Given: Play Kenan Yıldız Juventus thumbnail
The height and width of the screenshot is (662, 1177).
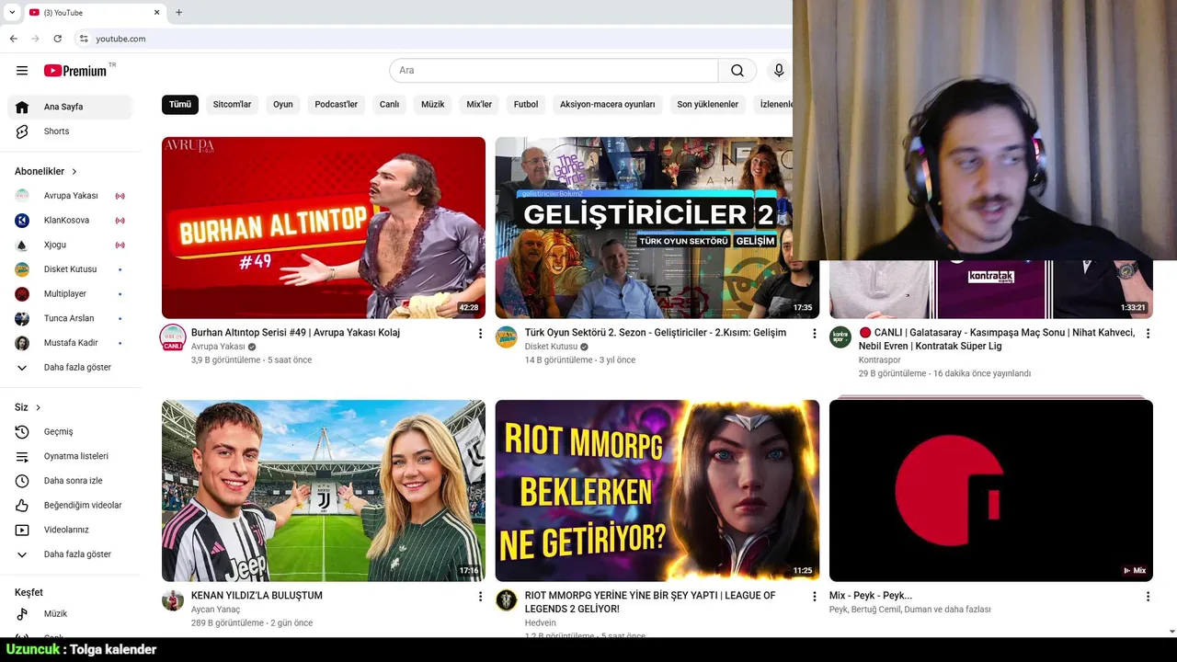Looking at the screenshot, I should pyautogui.click(x=324, y=491).
